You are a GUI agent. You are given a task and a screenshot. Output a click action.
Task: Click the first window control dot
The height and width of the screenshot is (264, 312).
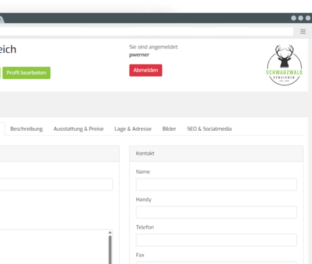coord(294,18)
